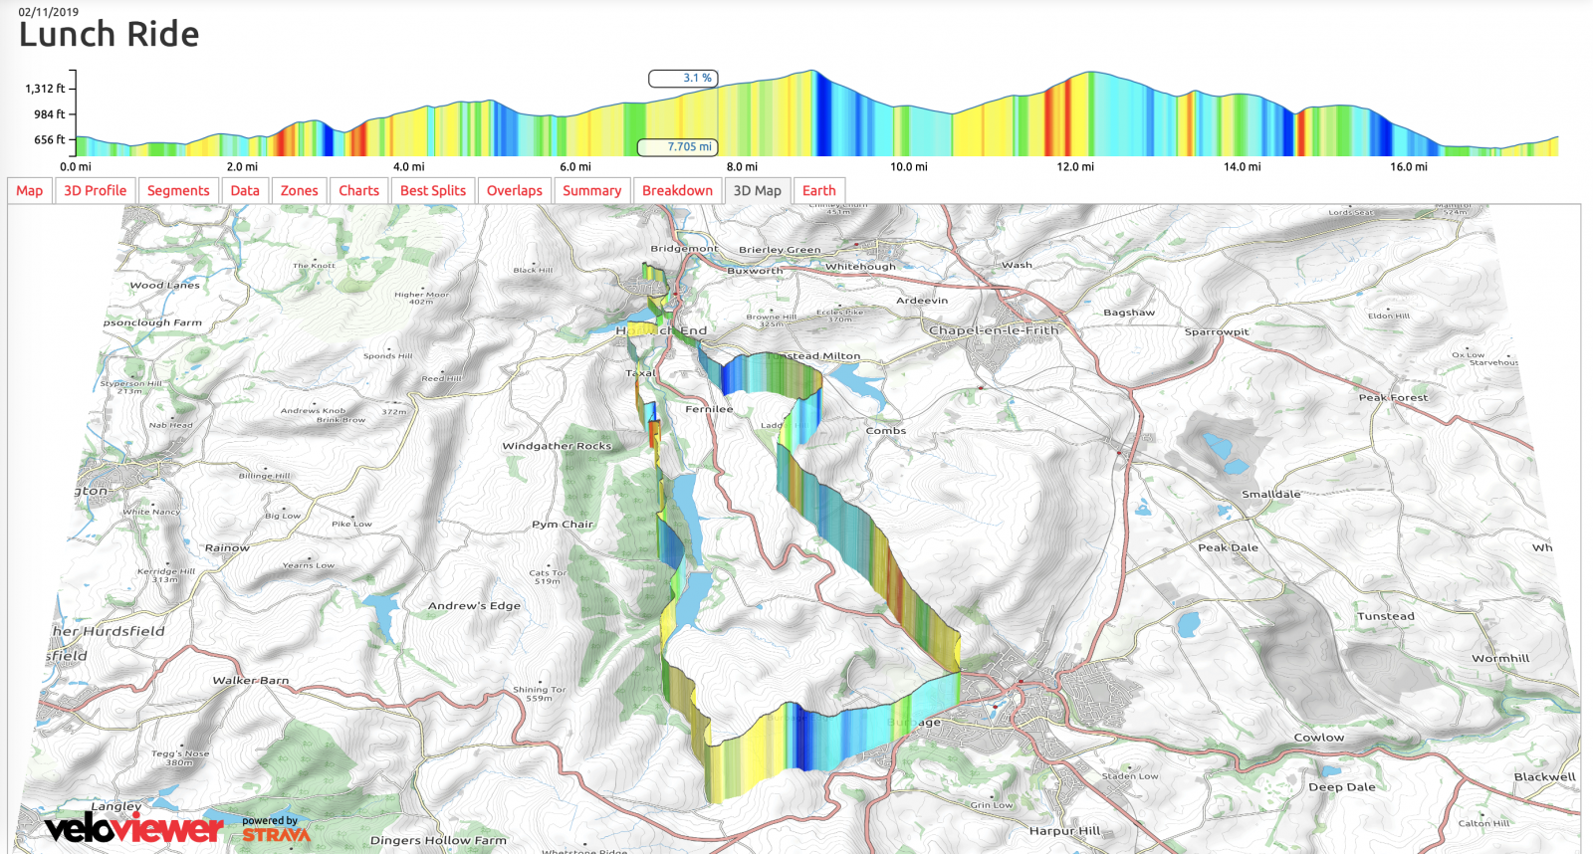
Task: Click the Smalldale map label
Action: (x=1270, y=495)
